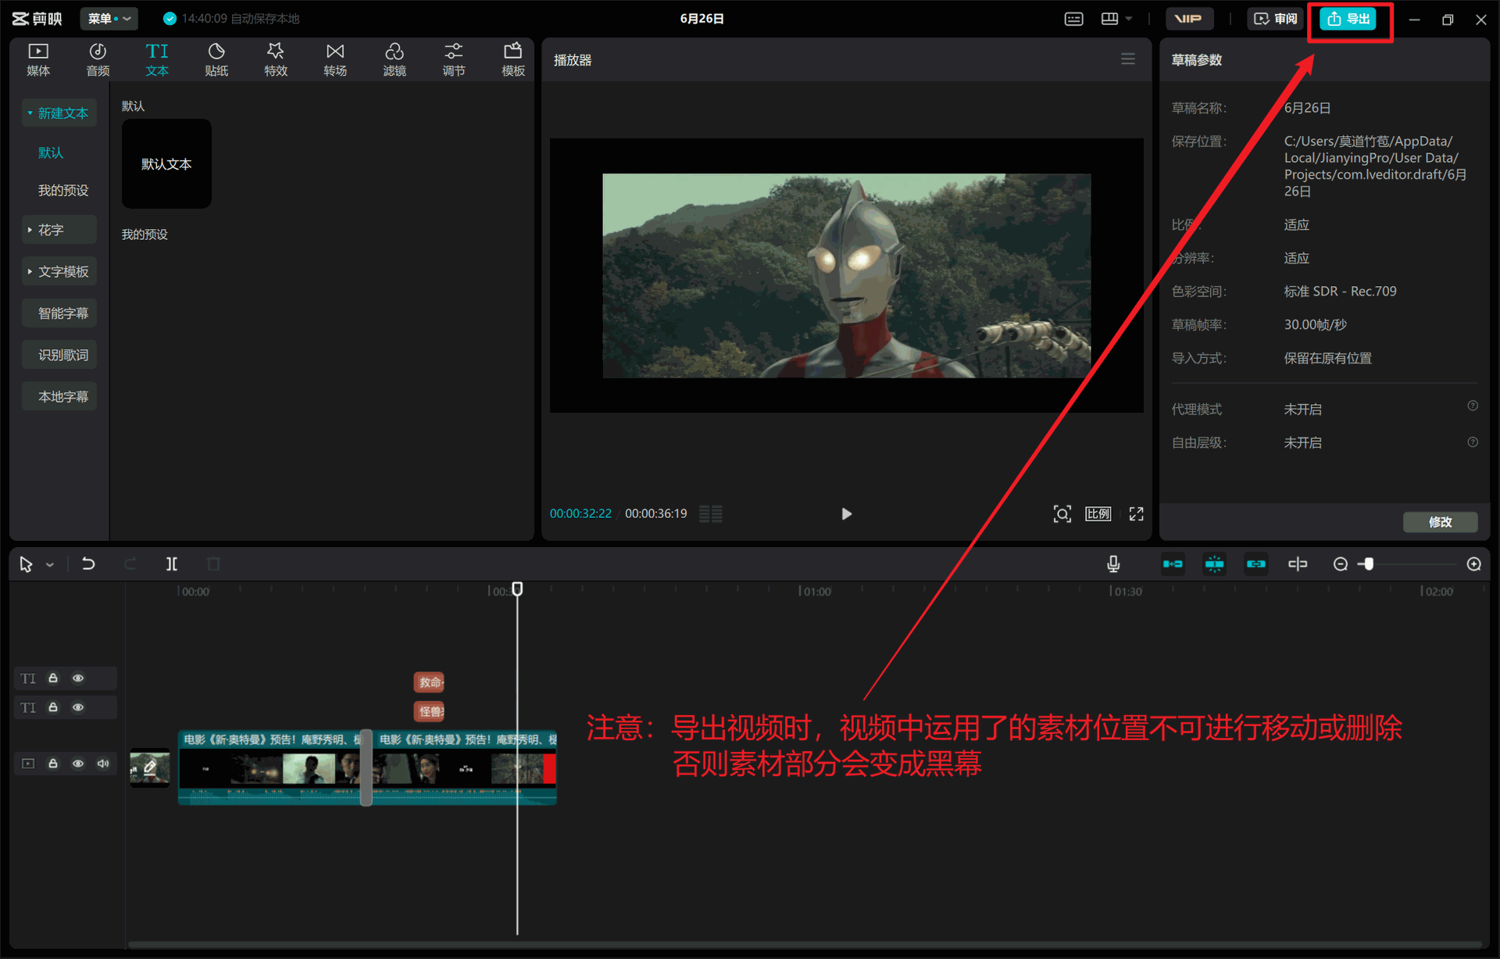The height and width of the screenshot is (959, 1500).
Task: Split the clip at the playhead
Action: tap(172, 564)
